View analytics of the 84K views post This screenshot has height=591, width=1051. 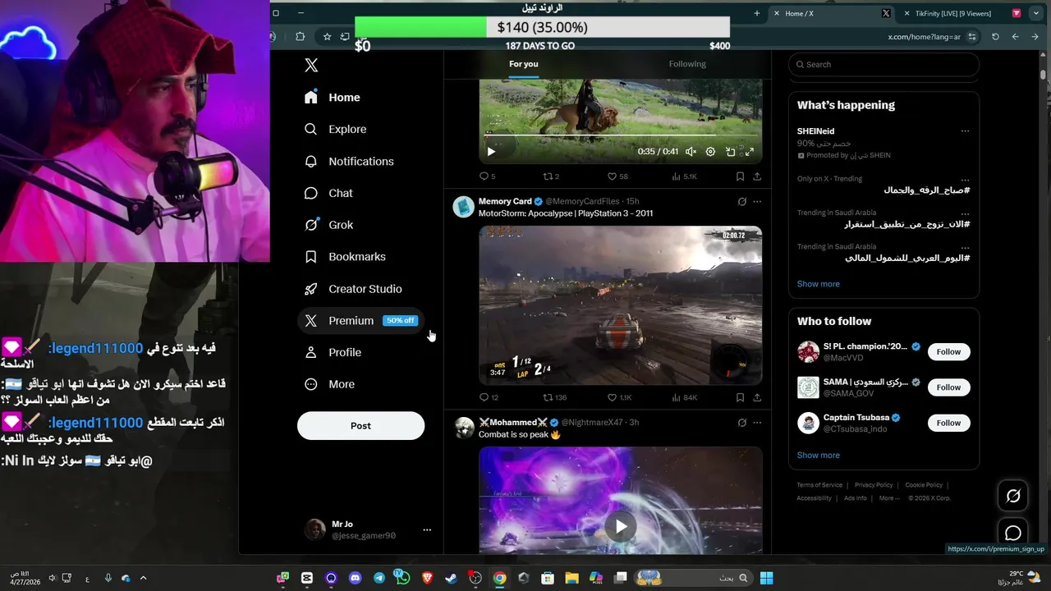point(684,397)
